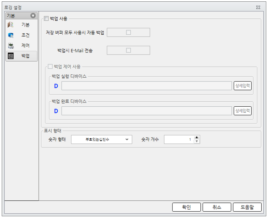Click 상세입력 button for 백업 실행 디바이스
This screenshot has width=268, height=218.
click(243, 85)
